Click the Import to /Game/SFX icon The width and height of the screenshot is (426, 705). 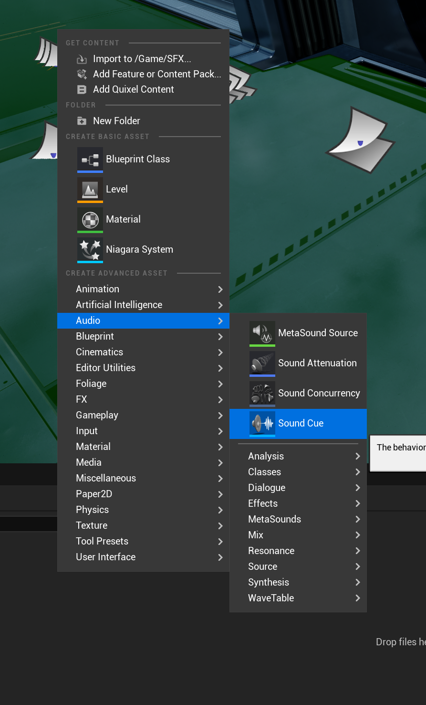coord(82,59)
